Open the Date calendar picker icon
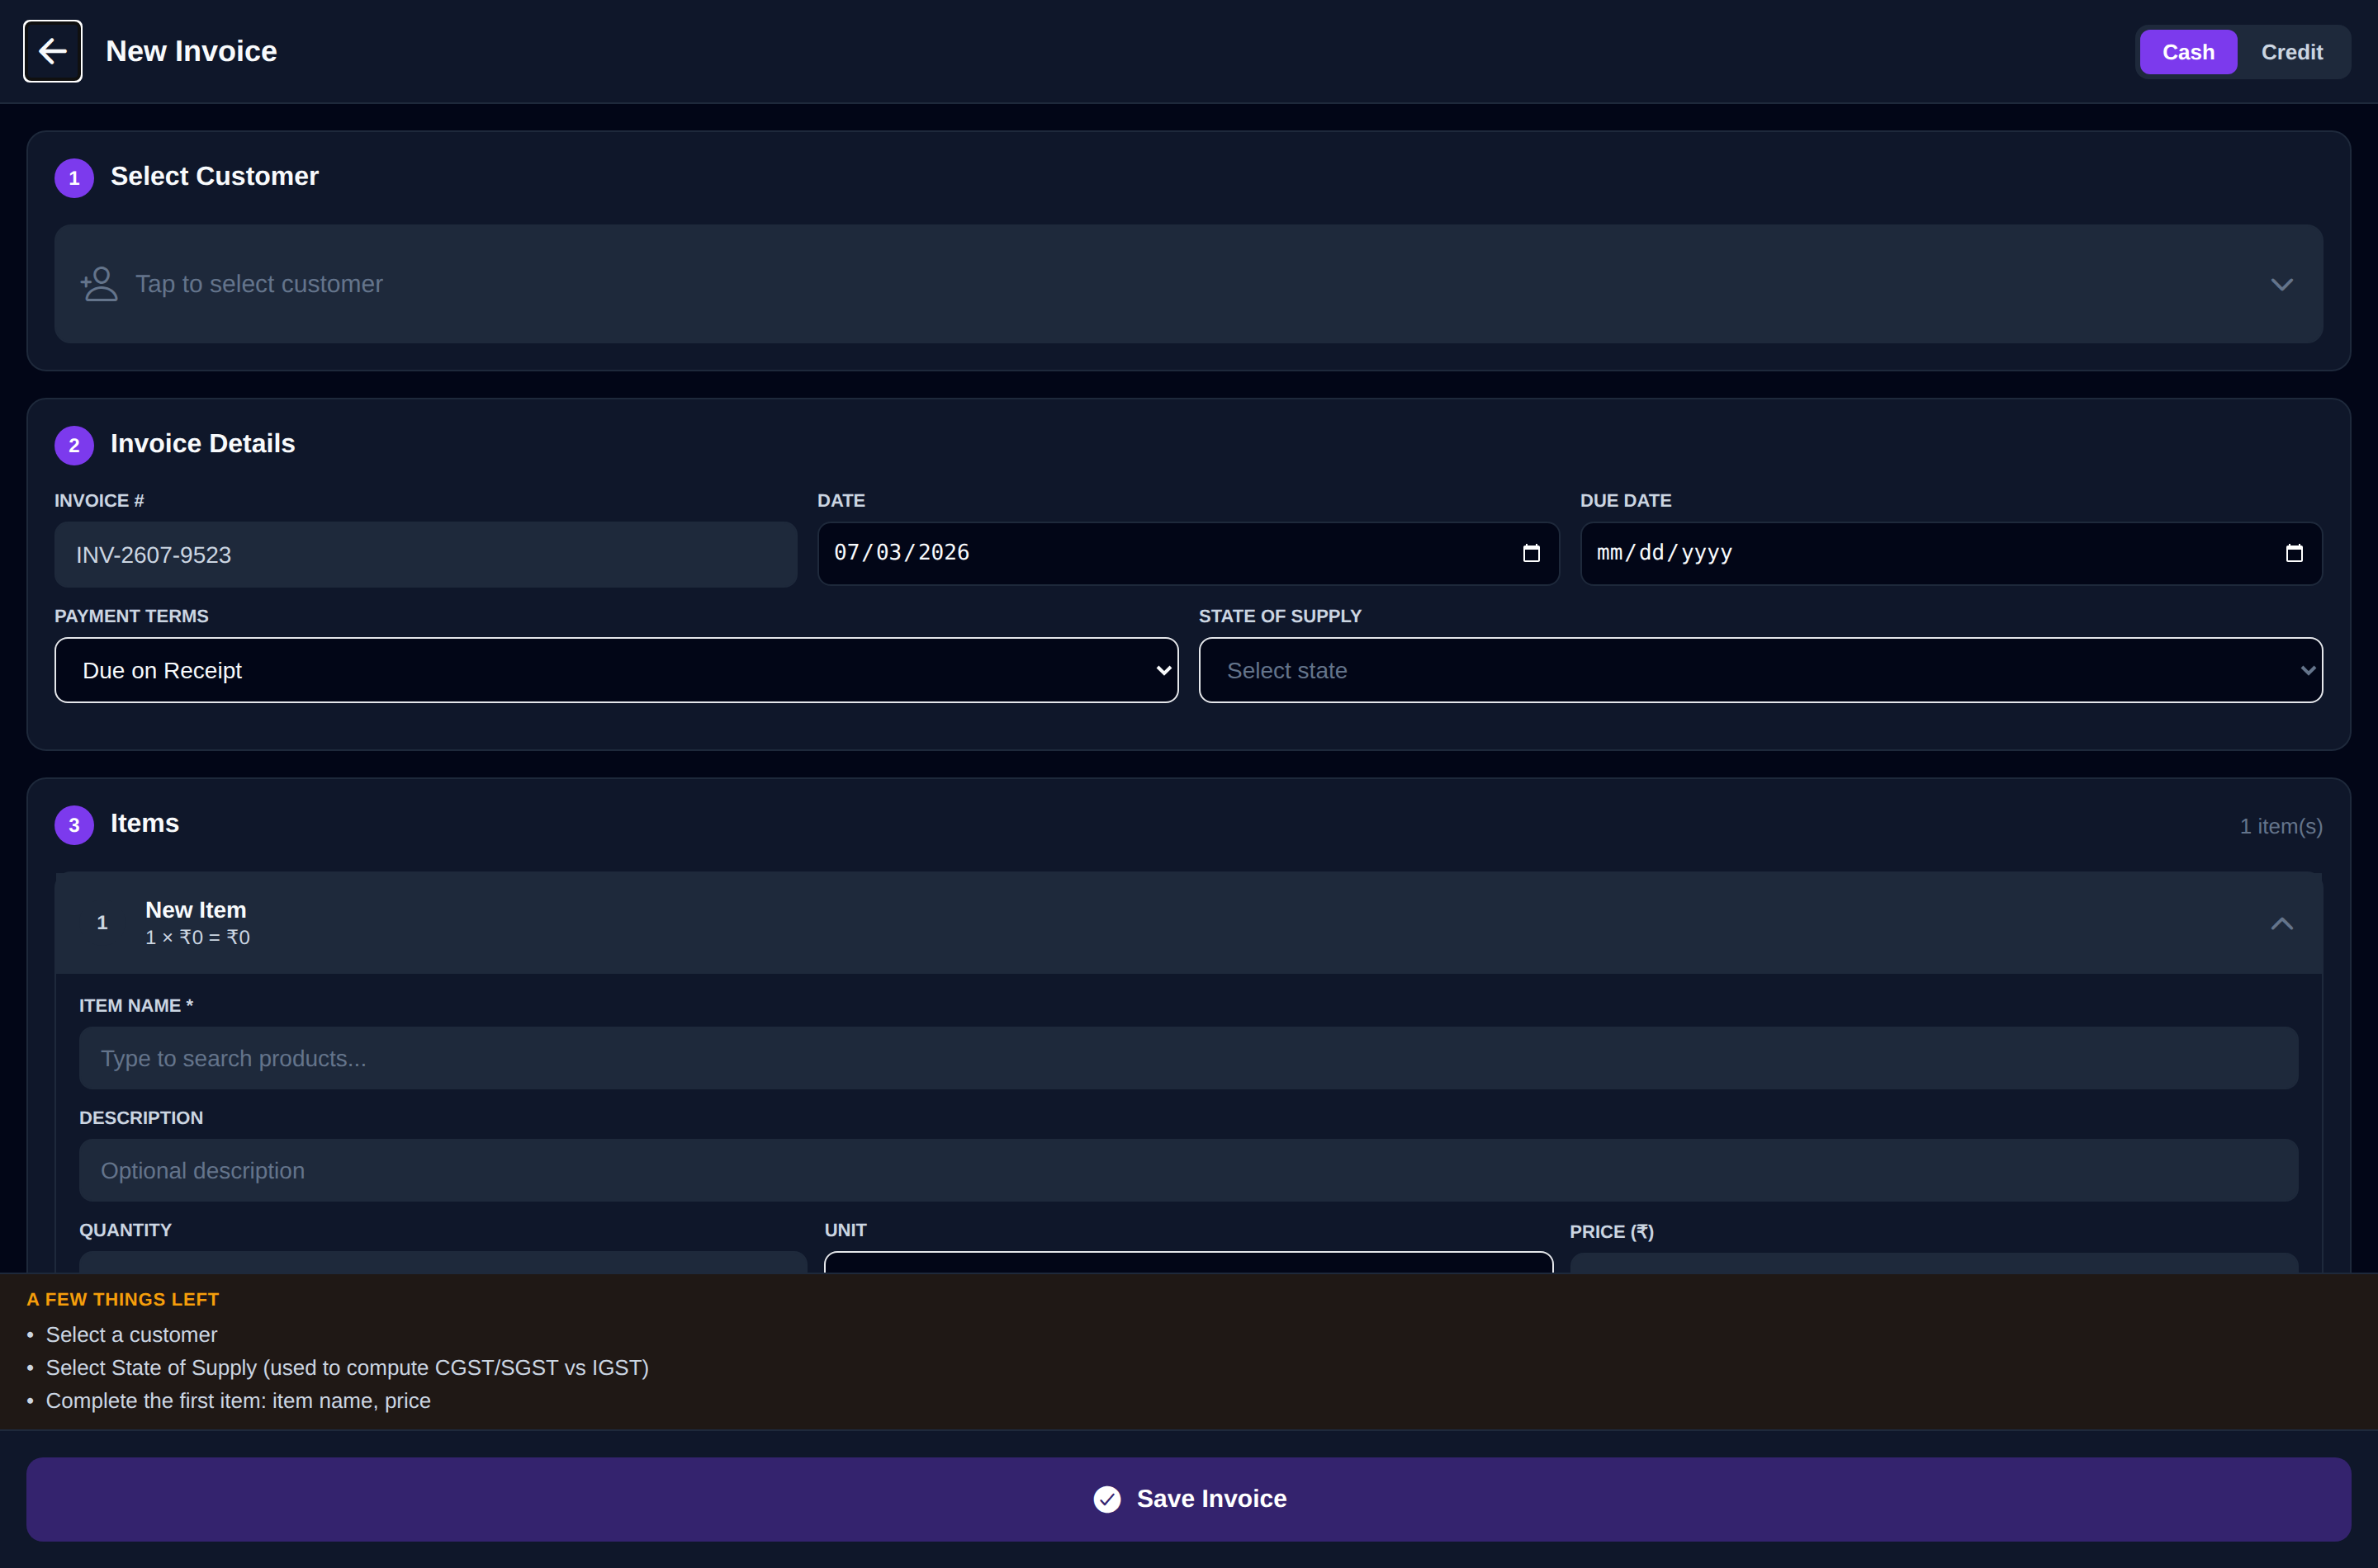This screenshot has height=1568, width=2378. pos(1531,553)
